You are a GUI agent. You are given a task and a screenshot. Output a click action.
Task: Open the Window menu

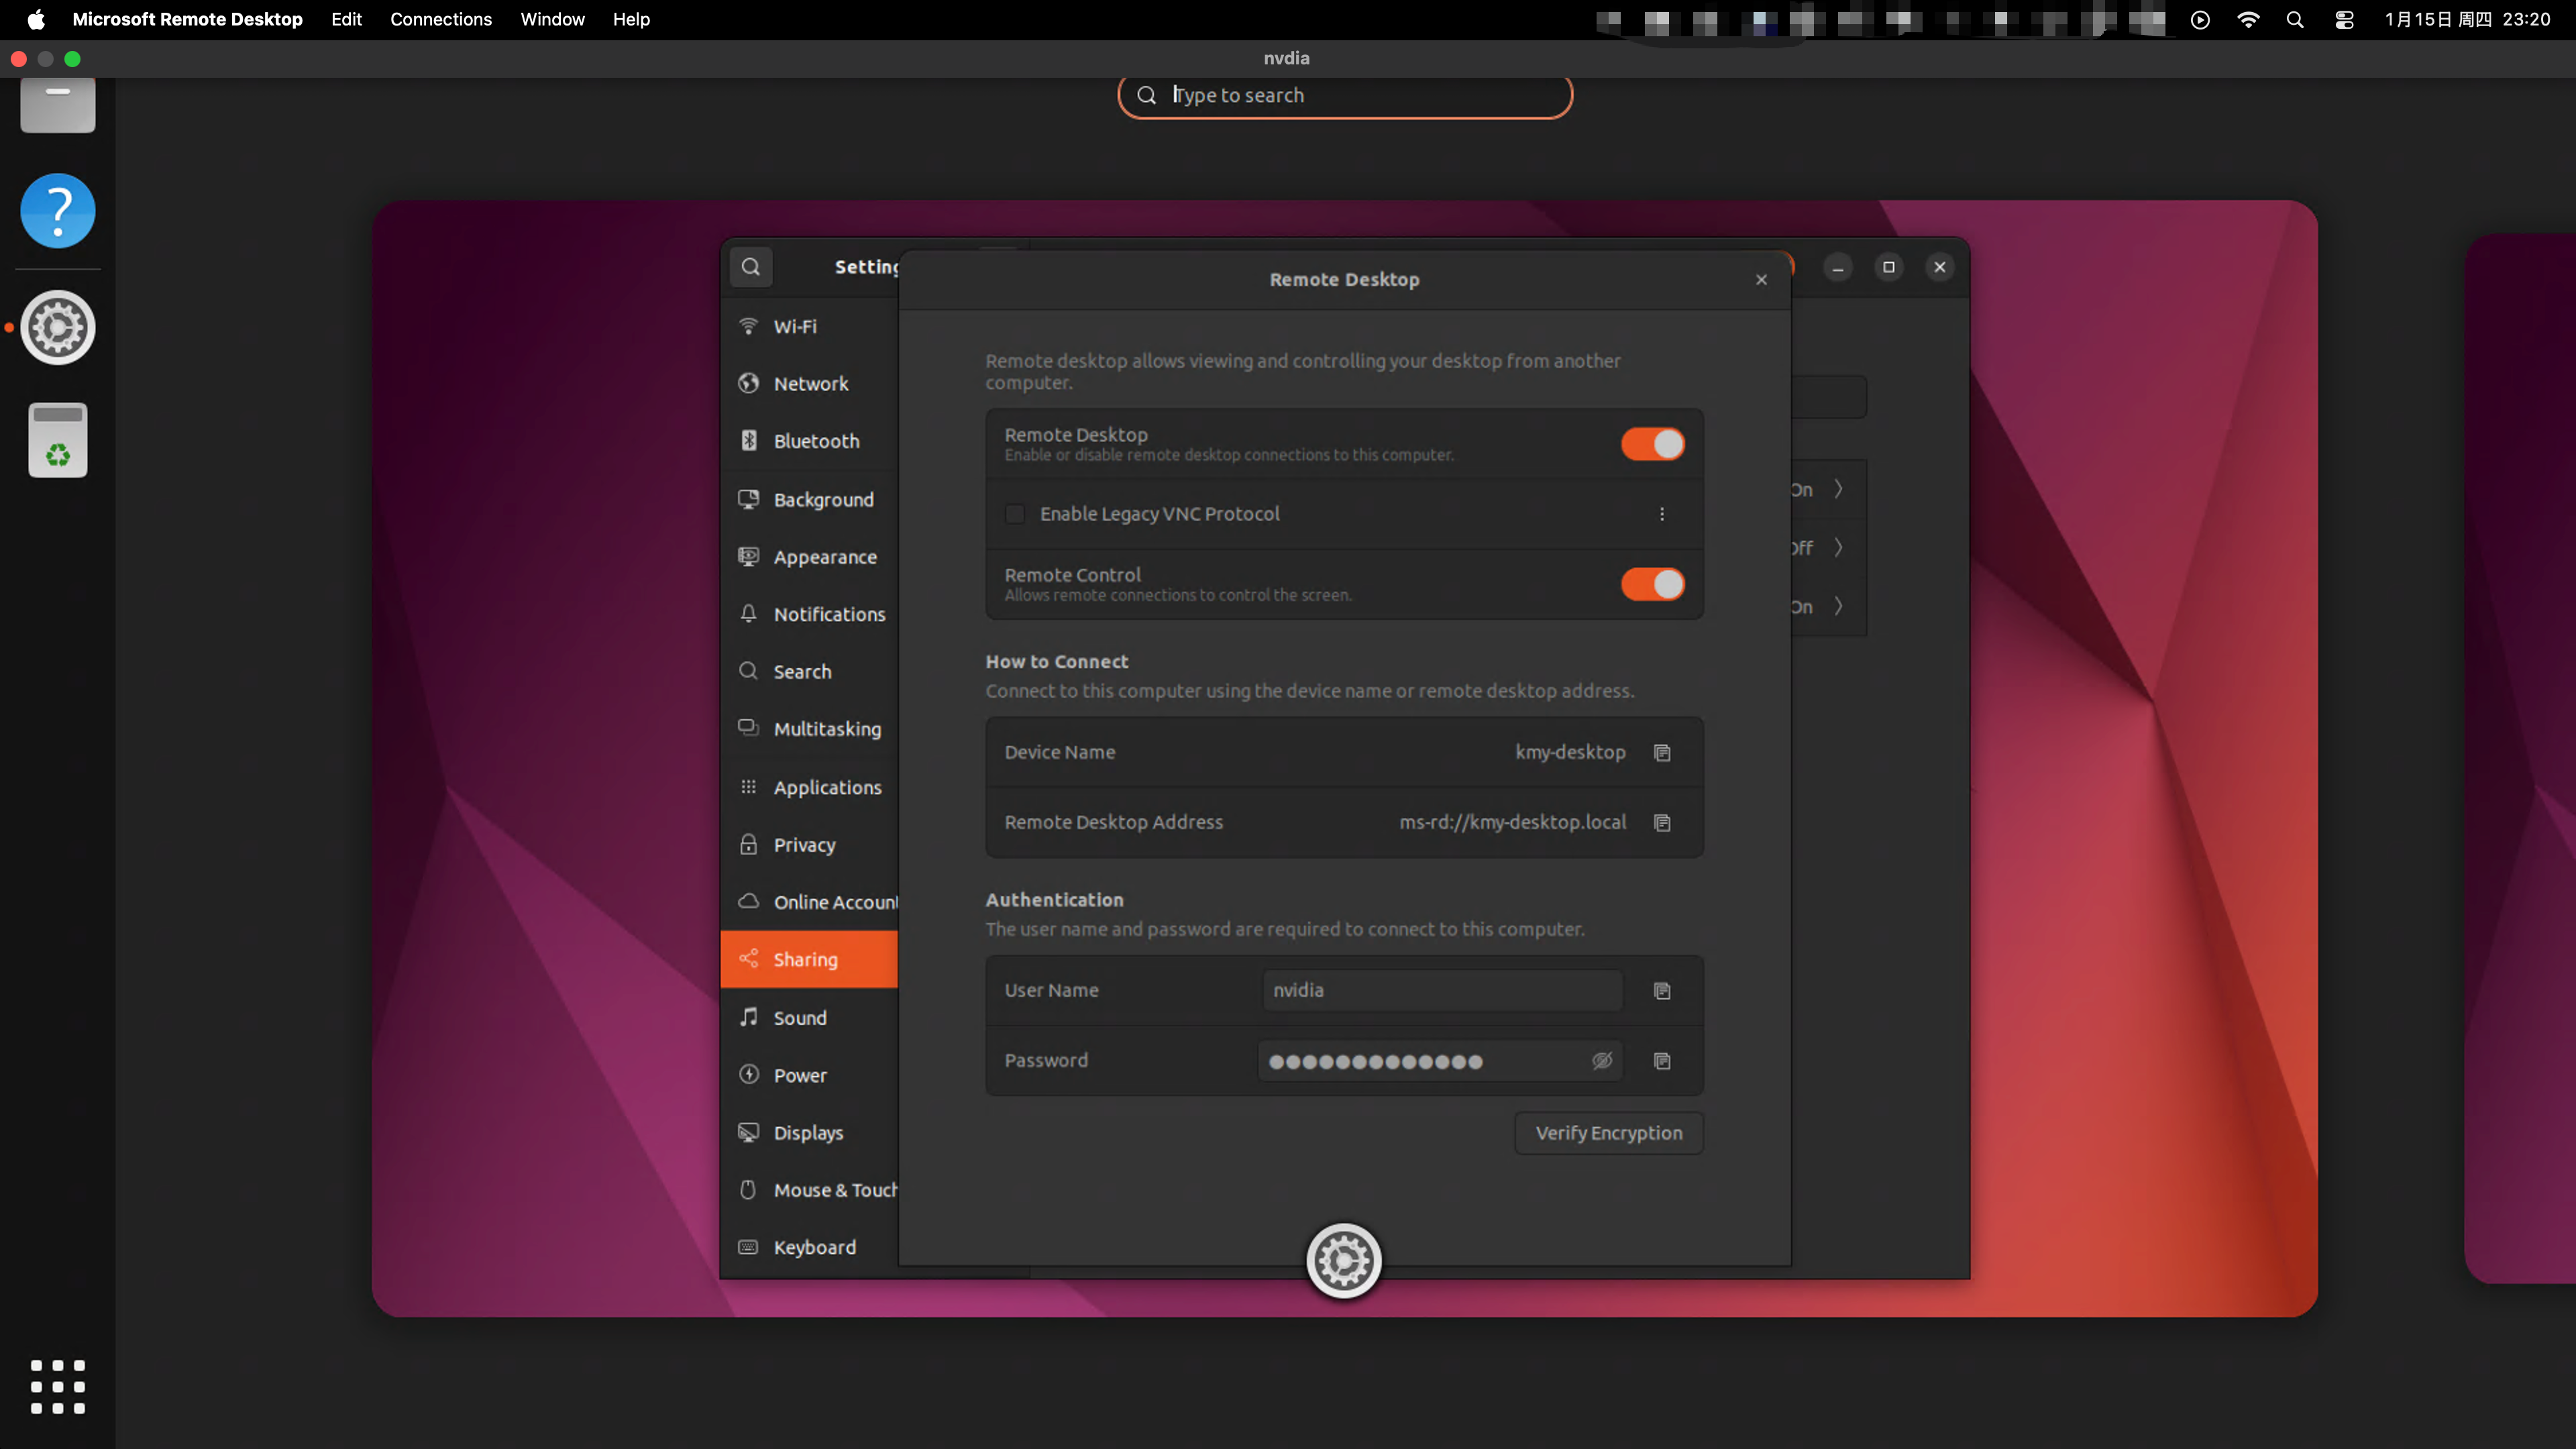pyautogui.click(x=552, y=19)
